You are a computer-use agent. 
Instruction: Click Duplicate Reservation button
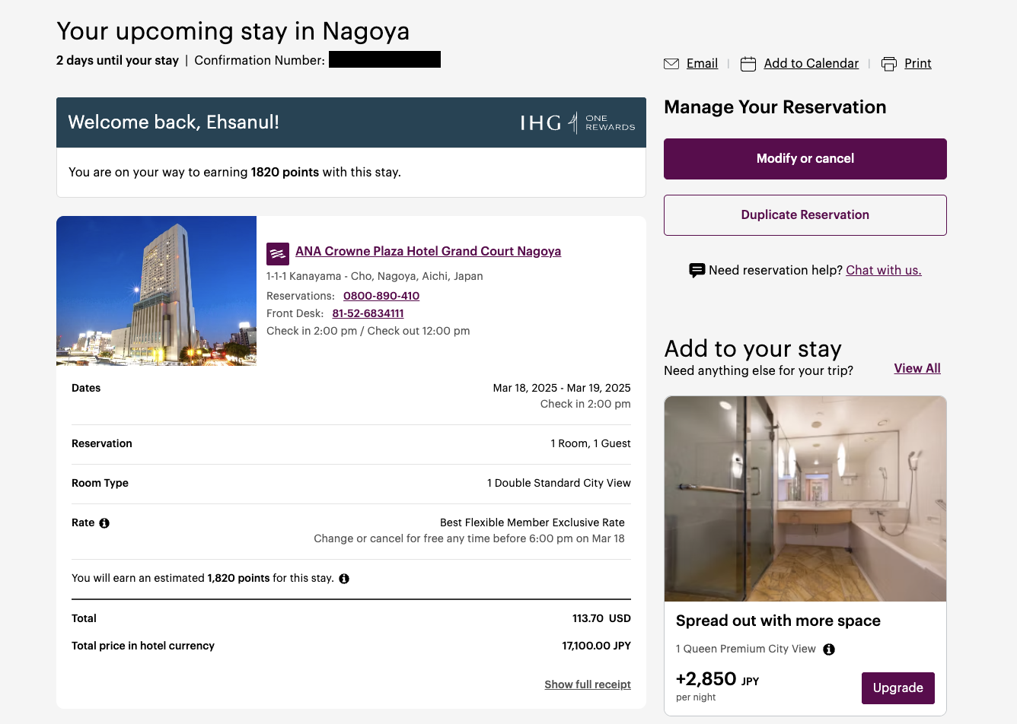(x=805, y=215)
